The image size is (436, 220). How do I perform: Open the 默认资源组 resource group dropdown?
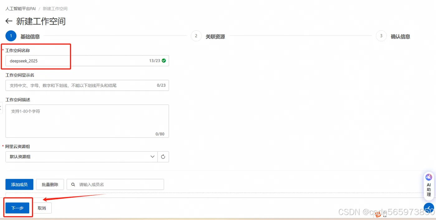click(x=82, y=157)
